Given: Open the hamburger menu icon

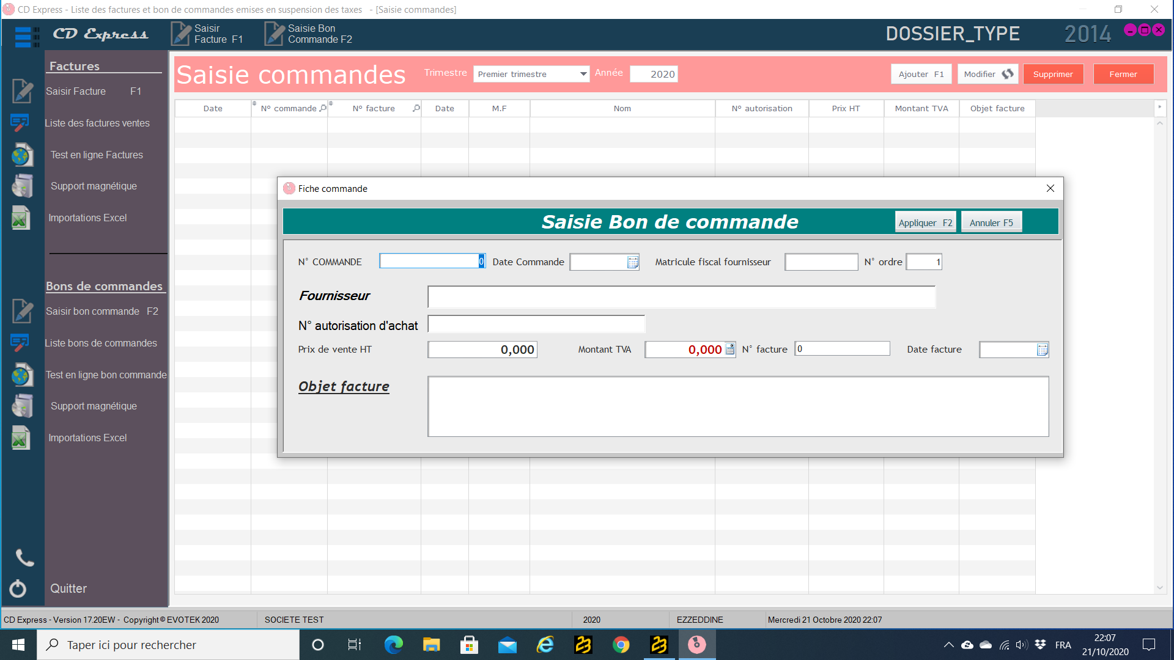Looking at the screenshot, I should (27, 37).
